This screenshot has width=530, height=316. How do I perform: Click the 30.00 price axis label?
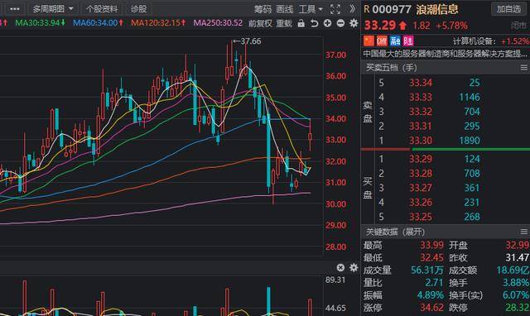[335, 204]
